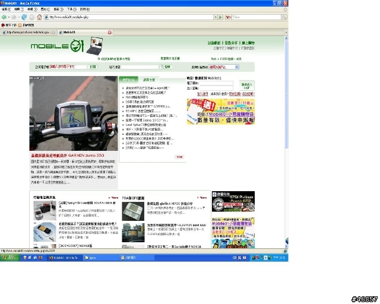The image size is (380, 304).
Task: Click Mobile01 Firefox taskbar button
Action: (65, 258)
